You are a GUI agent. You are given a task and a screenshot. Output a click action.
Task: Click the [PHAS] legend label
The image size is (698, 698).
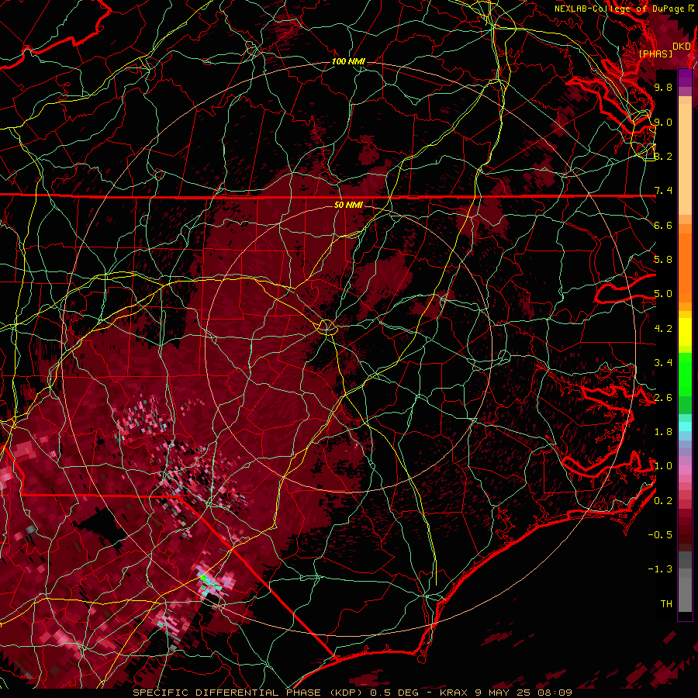(x=655, y=54)
